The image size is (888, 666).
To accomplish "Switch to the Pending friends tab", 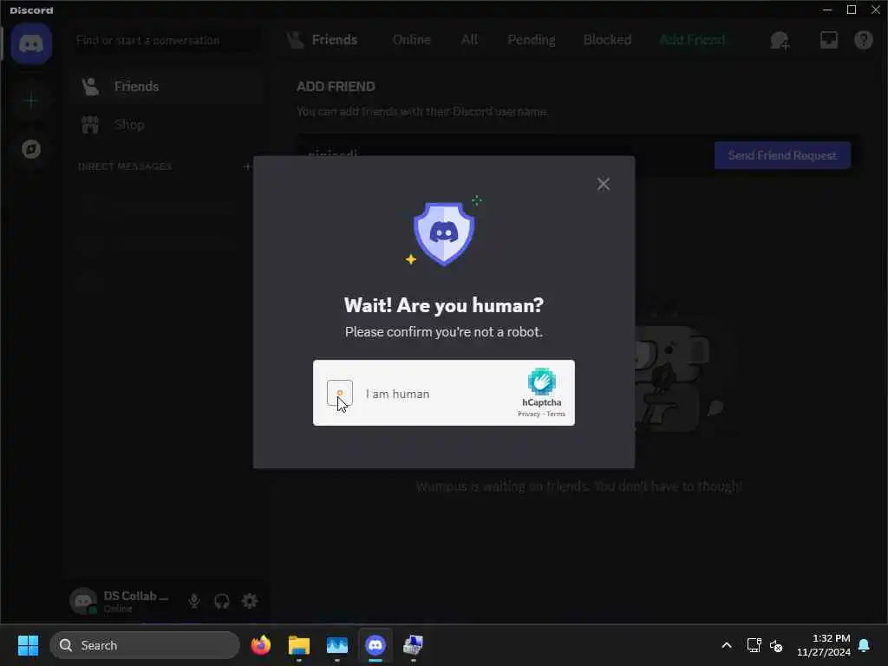I will (532, 40).
